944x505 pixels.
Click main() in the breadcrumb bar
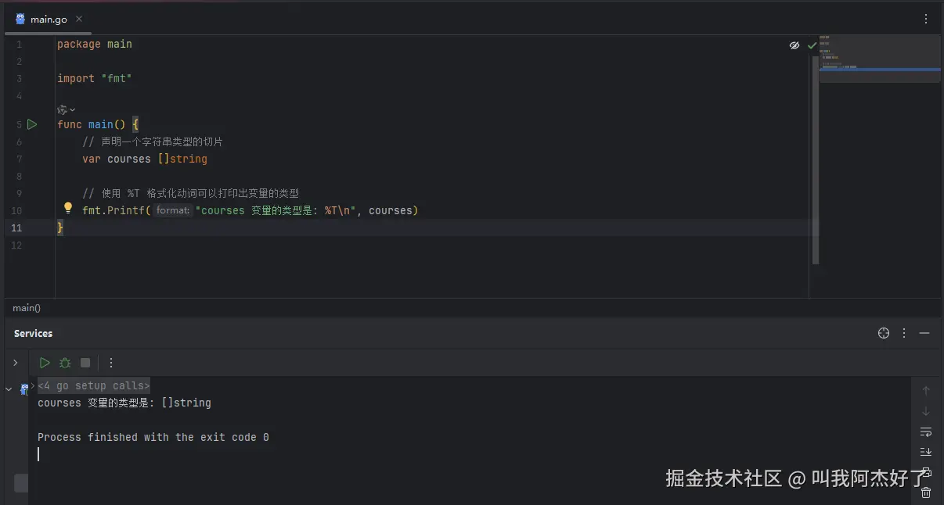click(27, 308)
